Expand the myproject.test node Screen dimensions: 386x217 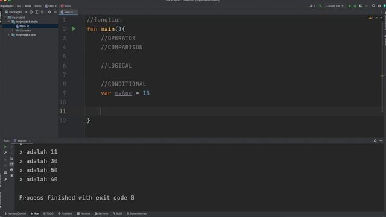pos(9,35)
